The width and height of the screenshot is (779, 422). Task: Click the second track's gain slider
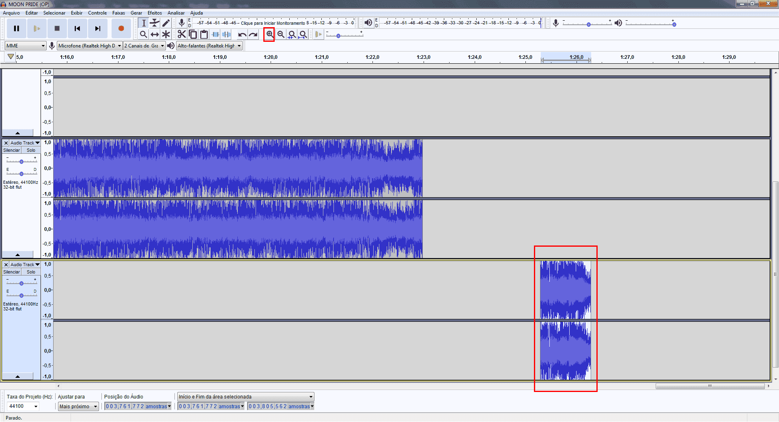click(22, 161)
